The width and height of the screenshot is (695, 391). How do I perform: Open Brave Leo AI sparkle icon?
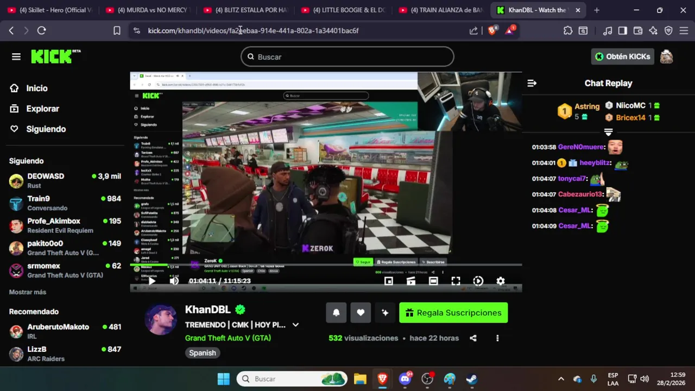coord(653,31)
